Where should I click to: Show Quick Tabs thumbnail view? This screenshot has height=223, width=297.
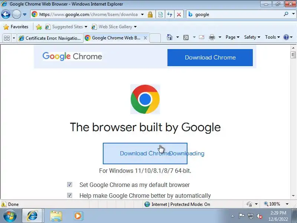[x=7, y=38]
